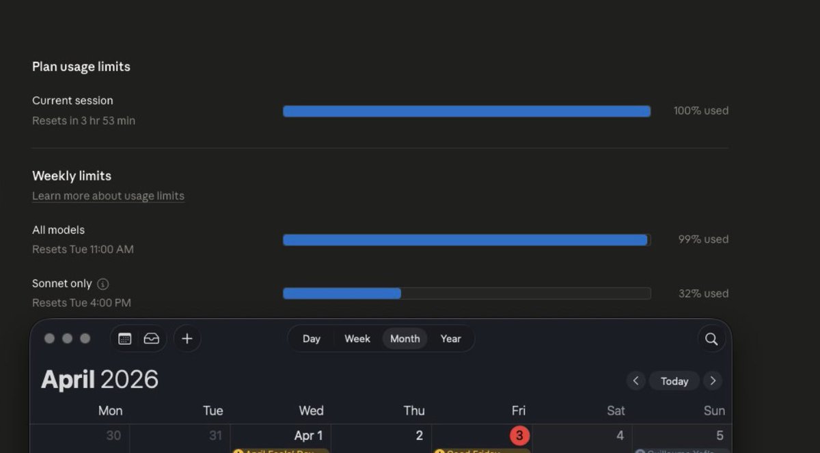Click the Plan usage limits heading
Image resolution: width=820 pixels, height=453 pixels.
81,67
